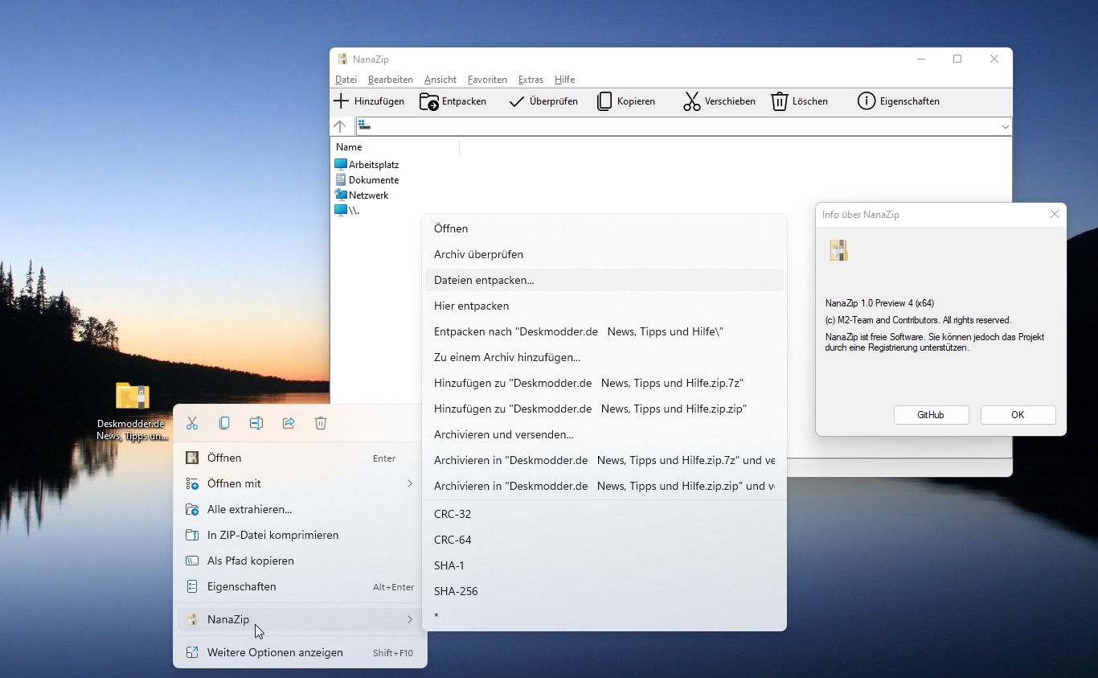Select Netzwerk entry in file list

[x=362, y=195]
